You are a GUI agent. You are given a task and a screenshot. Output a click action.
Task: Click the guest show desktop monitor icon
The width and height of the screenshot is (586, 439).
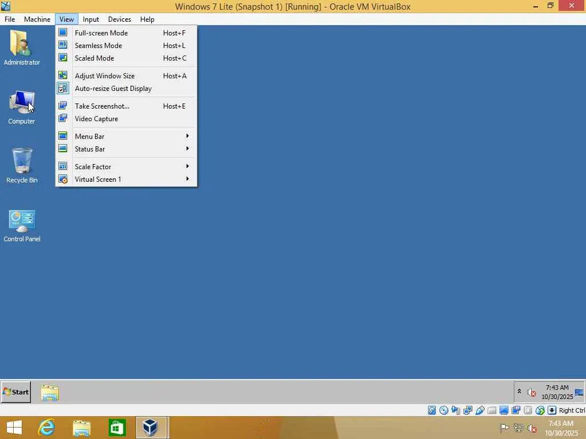(x=579, y=392)
